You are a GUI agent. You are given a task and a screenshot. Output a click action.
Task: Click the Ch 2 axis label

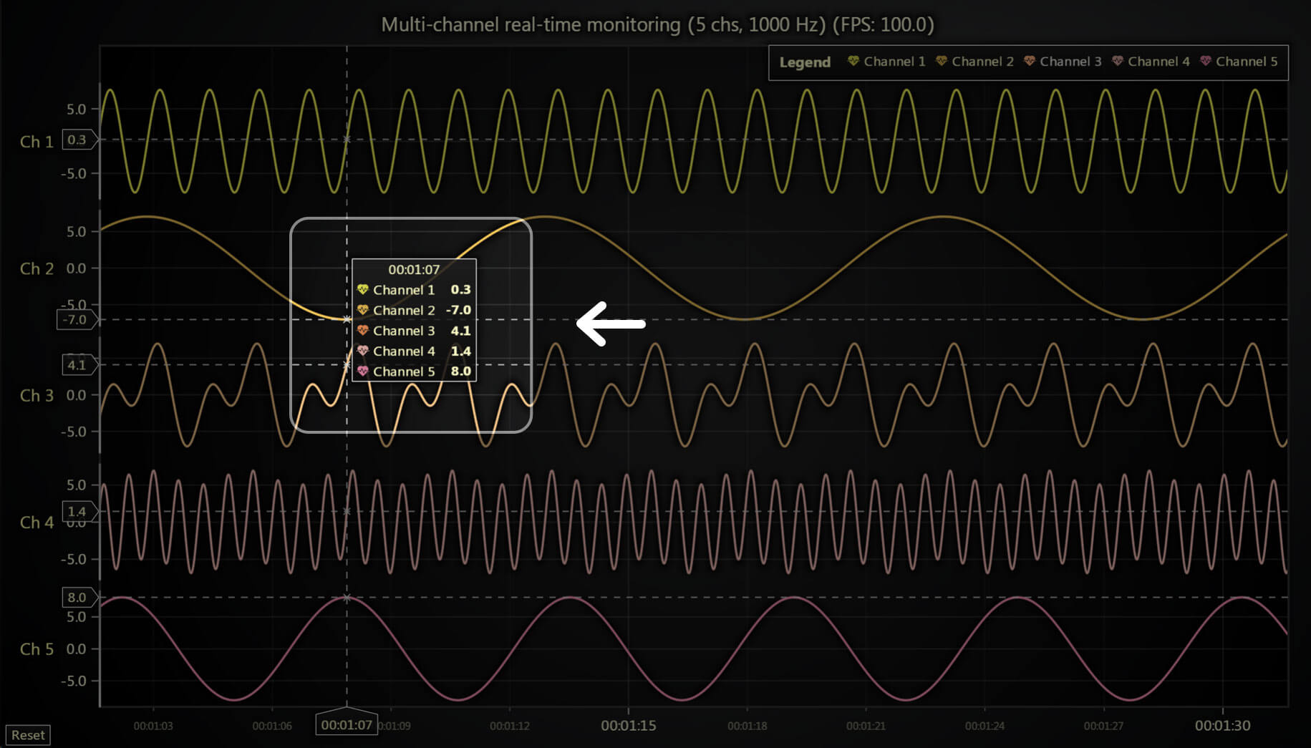point(37,268)
